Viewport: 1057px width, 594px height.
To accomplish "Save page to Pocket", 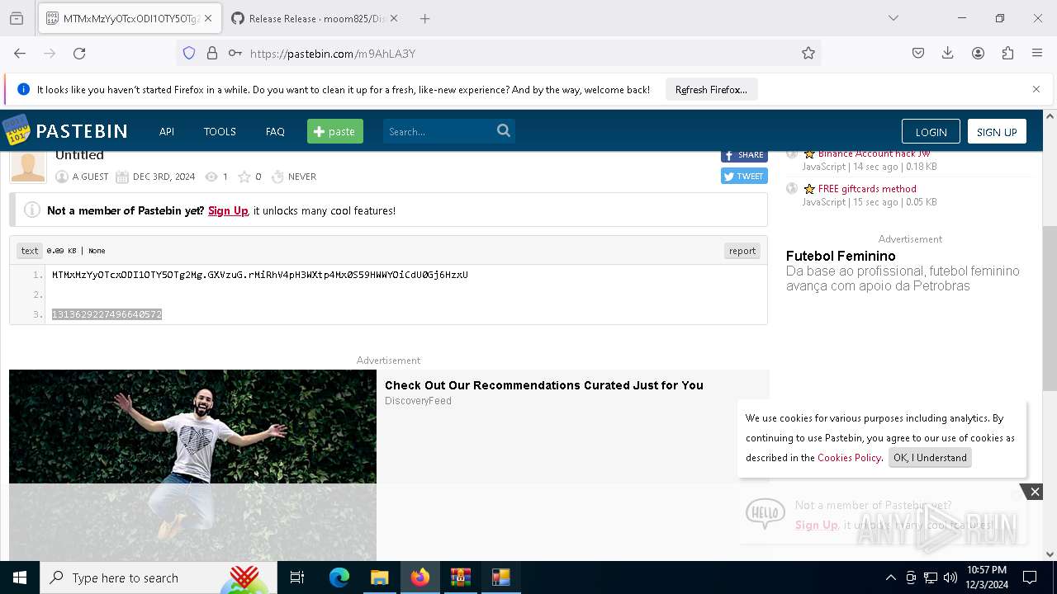I will [918, 53].
